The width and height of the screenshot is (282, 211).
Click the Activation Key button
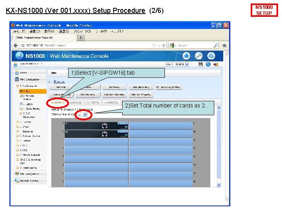pyautogui.click(x=141, y=87)
